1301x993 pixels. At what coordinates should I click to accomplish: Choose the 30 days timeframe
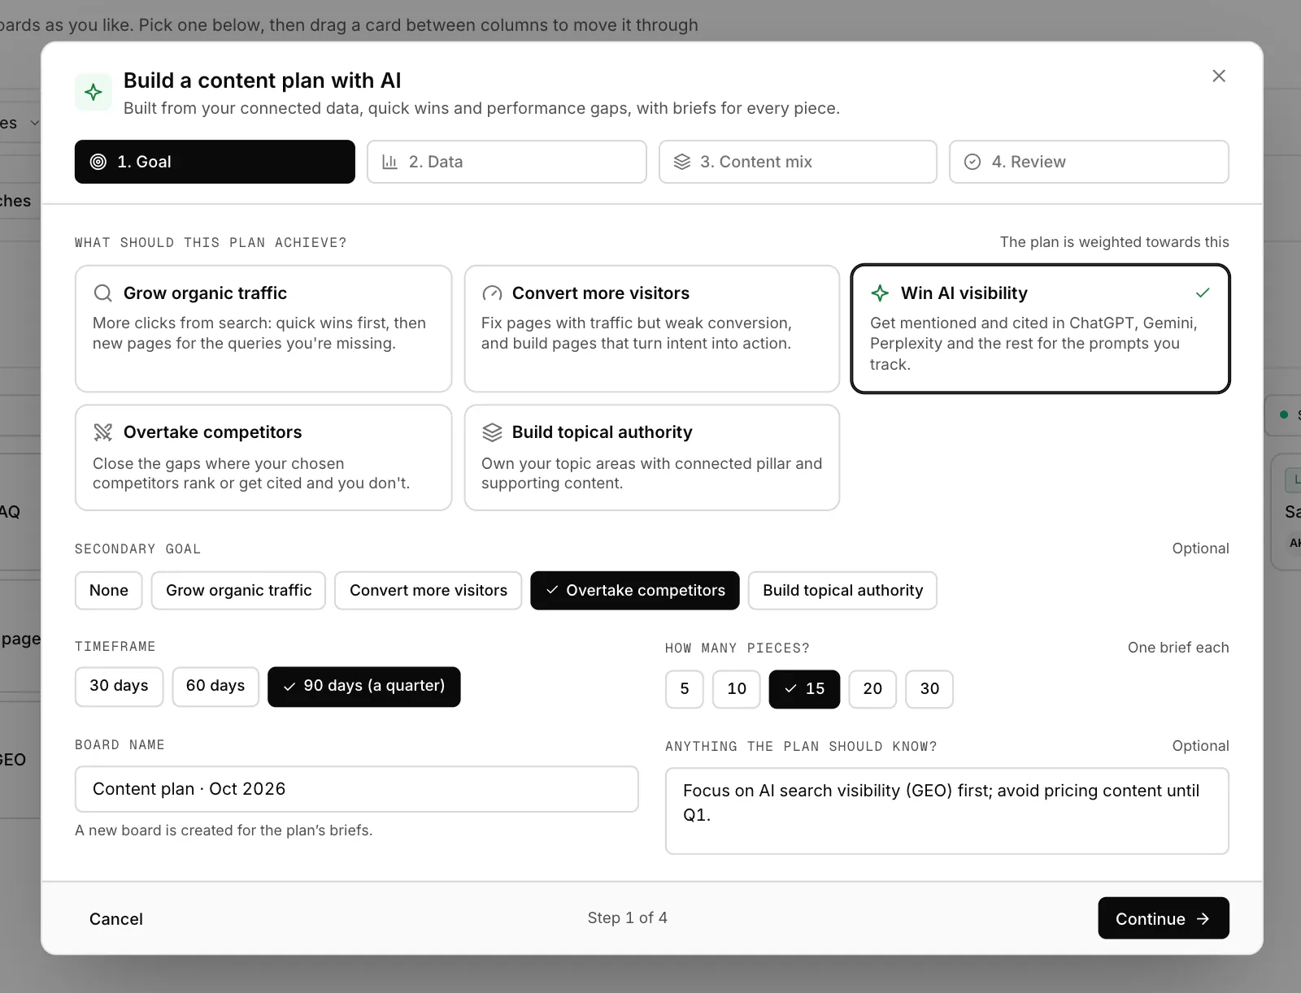(x=119, y=687)
